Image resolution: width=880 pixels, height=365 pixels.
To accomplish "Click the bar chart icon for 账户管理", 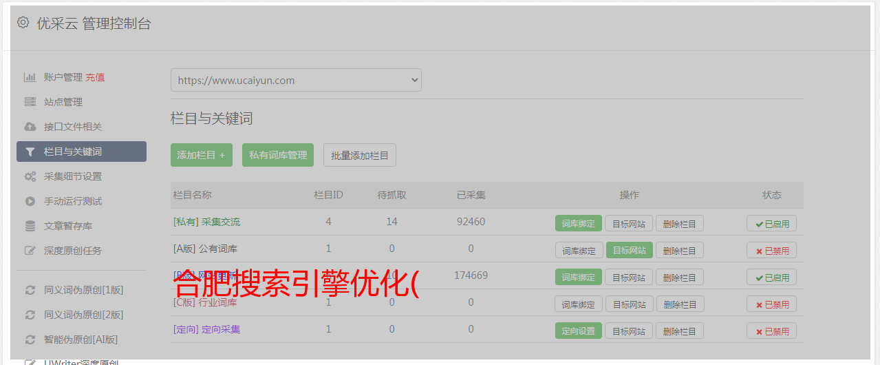I will pyautogui.click(x=30, y=77).
